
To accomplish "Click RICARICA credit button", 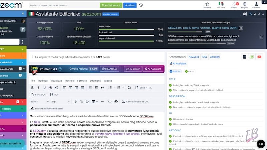I will [x=109, y=69].
